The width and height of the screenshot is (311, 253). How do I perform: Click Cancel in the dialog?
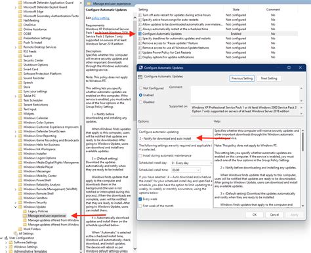(x=274, y=215)
